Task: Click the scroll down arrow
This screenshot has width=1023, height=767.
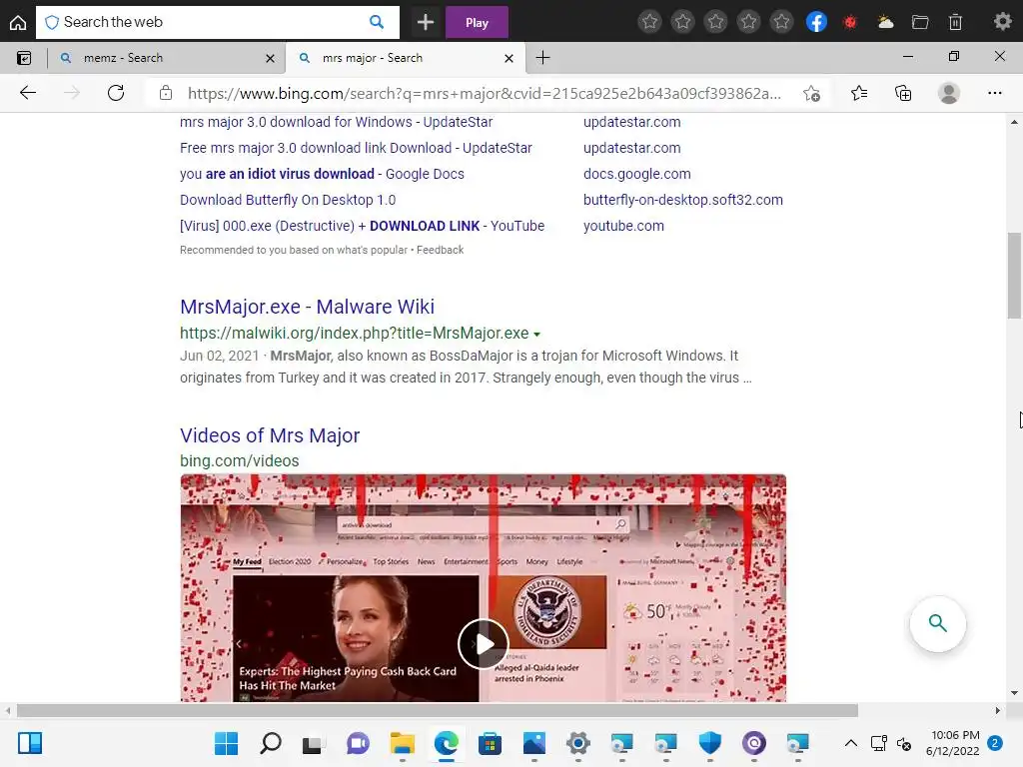Action: (x=1014, y=693)
